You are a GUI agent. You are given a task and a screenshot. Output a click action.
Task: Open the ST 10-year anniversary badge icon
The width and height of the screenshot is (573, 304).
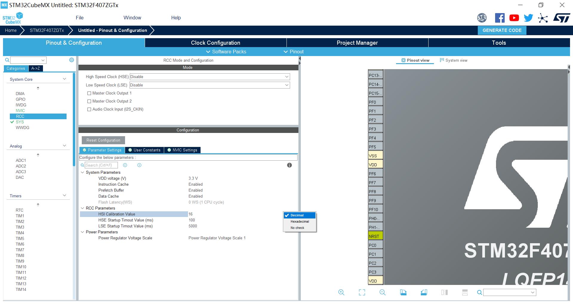point(482,18)
